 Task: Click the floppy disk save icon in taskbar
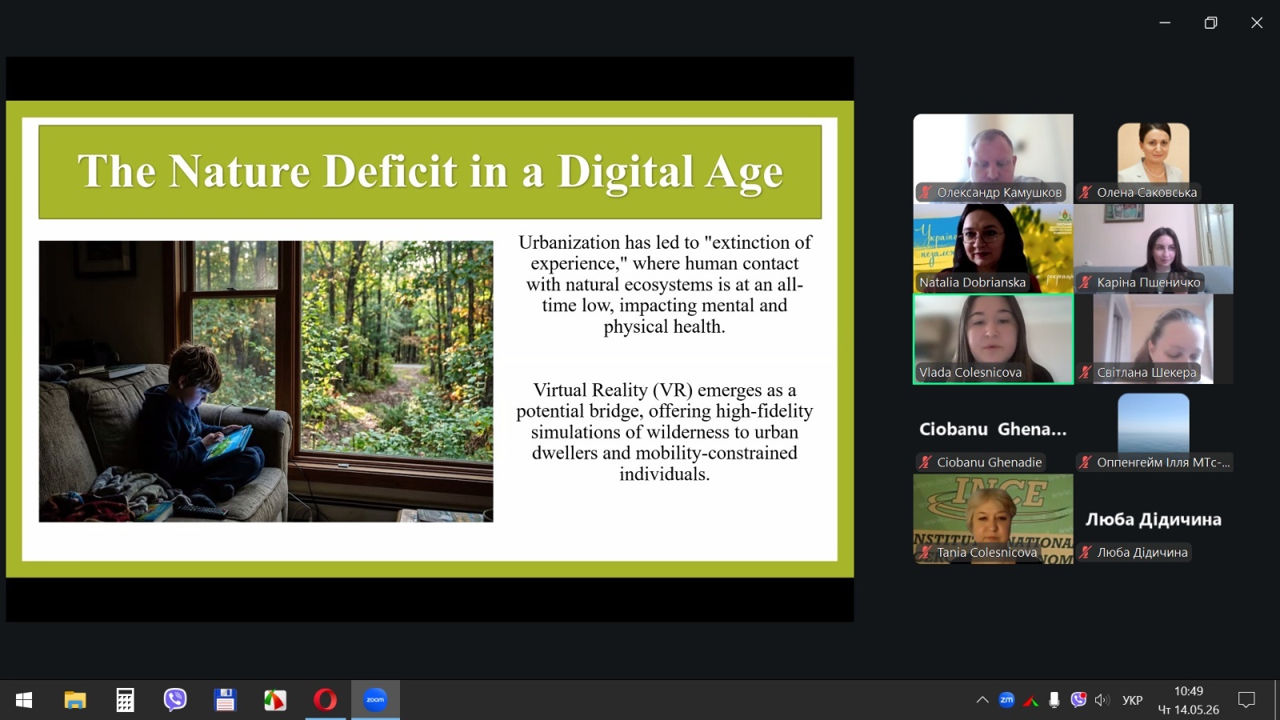[x=225, y=700]
